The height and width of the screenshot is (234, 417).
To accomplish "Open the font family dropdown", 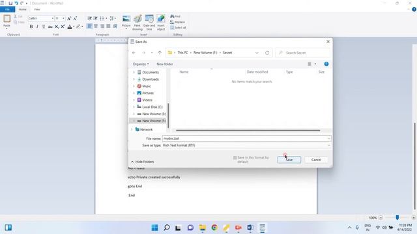I will pyautogui.click(x=53, y=18).
